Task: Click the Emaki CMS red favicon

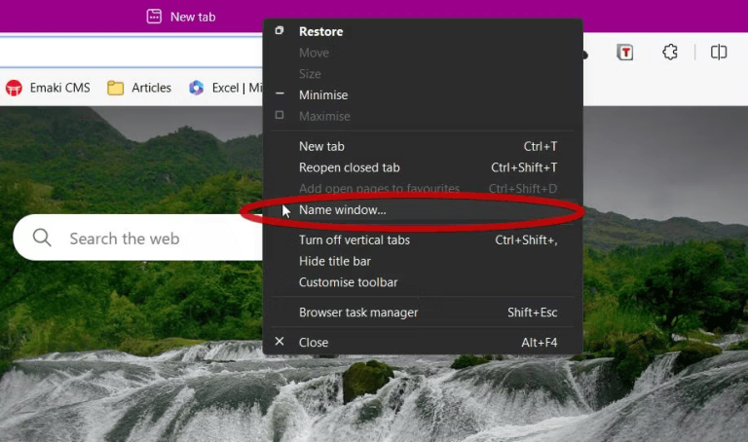Action: [x=14, y=89]
